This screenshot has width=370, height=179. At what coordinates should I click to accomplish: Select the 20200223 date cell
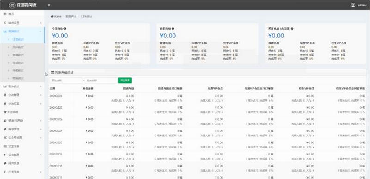[56, 108]
